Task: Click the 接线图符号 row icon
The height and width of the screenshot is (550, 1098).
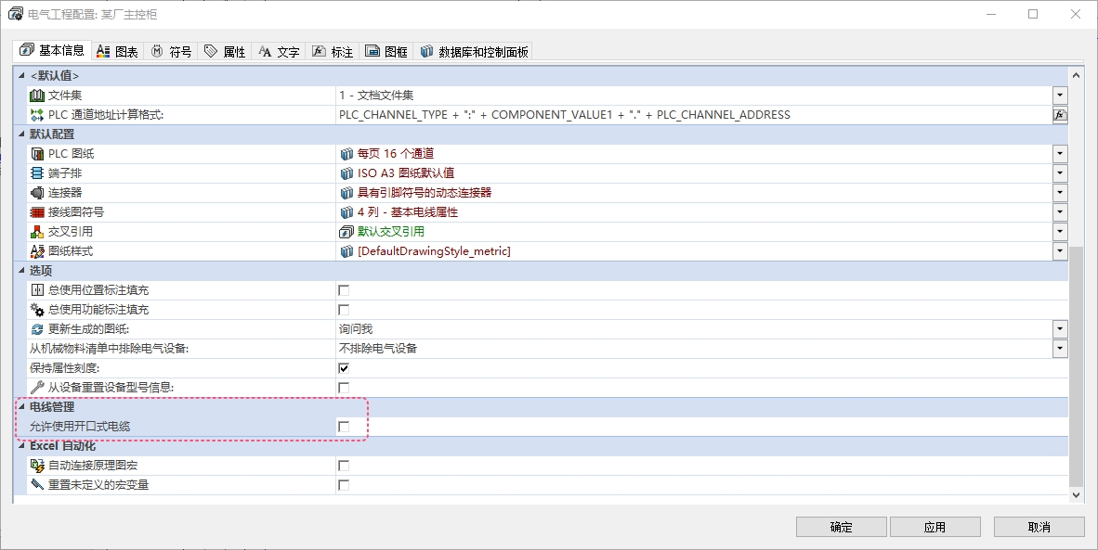Action: pyautogui.click(x=37, y=212)
